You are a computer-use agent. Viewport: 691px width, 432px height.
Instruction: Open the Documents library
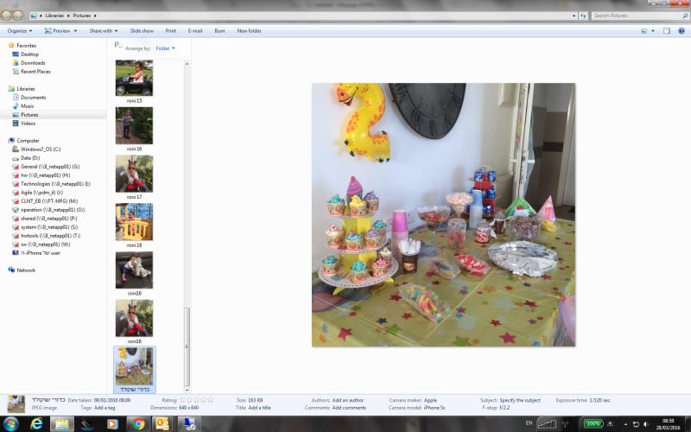point(33,98)
